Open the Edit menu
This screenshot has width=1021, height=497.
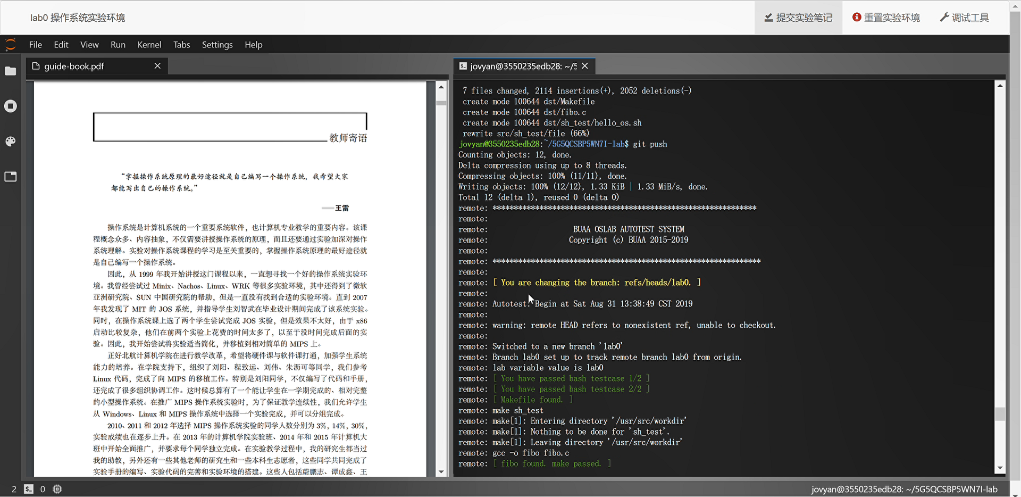[x=61, y=45]
